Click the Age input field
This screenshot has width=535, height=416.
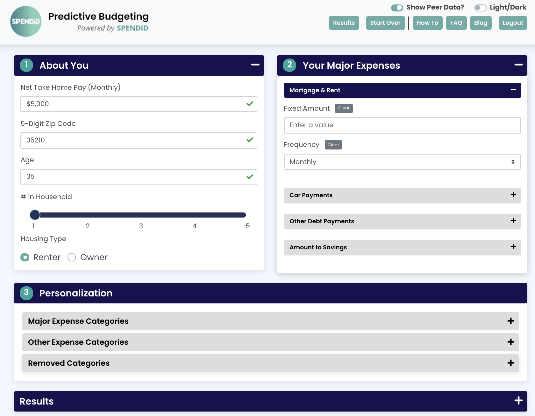139,177
